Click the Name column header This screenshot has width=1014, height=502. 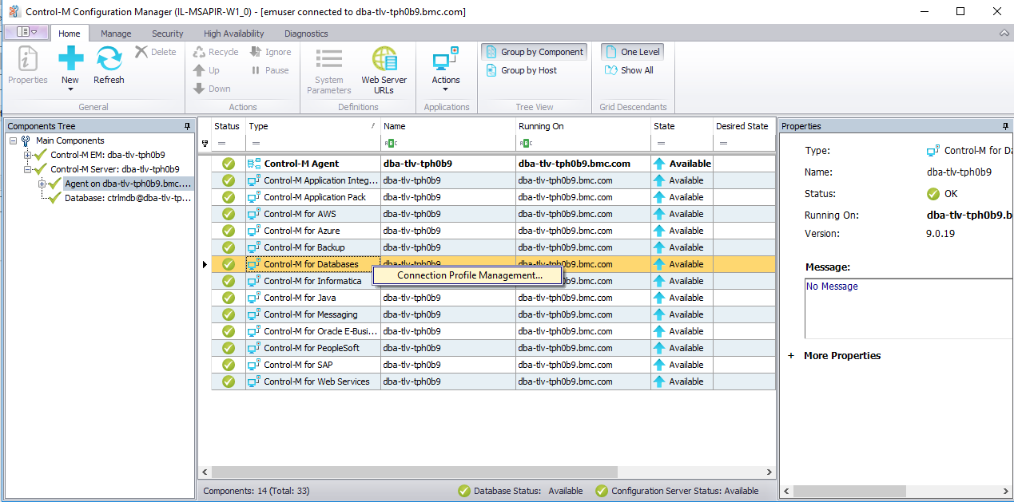pos(447,126)
